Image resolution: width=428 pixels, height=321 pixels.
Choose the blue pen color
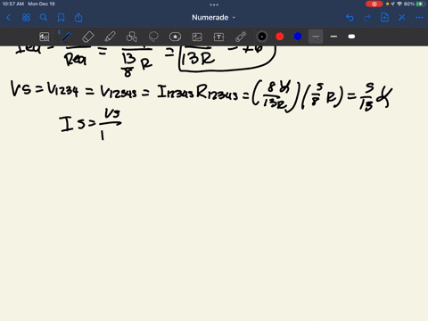[x=298, y=37]
